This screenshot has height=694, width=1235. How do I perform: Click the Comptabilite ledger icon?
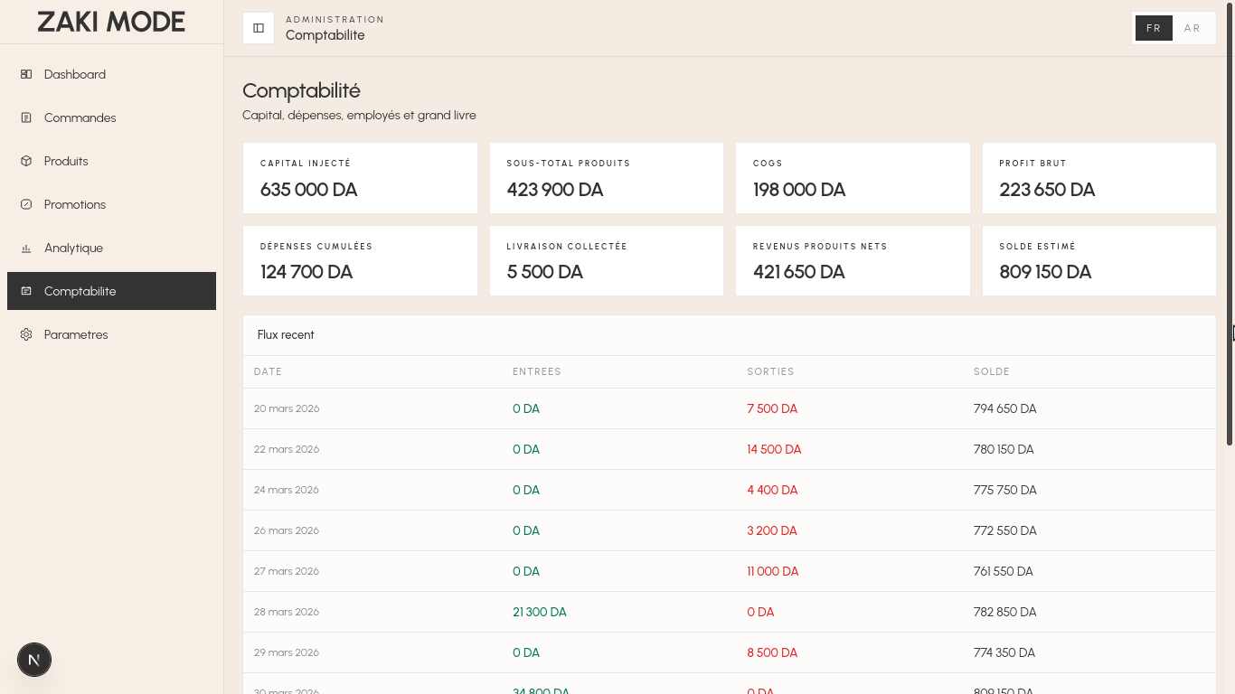tap(26, 291)
